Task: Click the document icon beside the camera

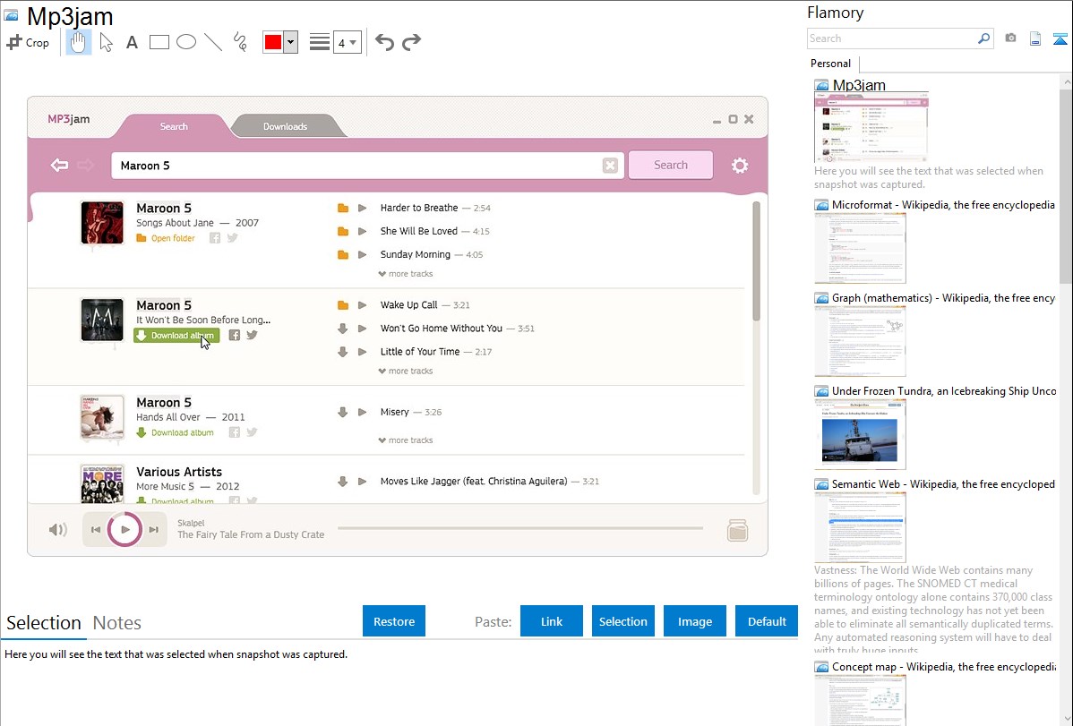Action: coord(1035,38)
